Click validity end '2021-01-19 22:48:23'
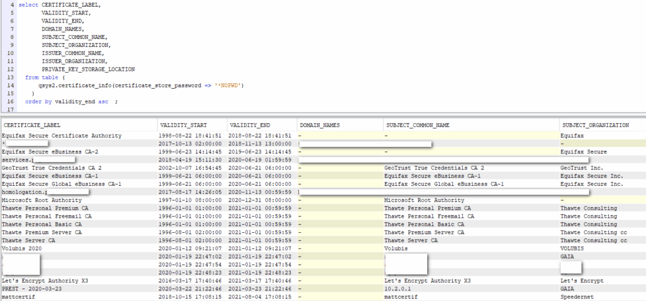The width and height of the screenshot is (646, 301). click(260, 273)
